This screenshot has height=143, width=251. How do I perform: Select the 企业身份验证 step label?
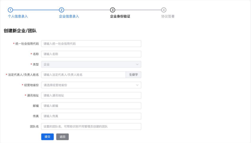[120, 16]
